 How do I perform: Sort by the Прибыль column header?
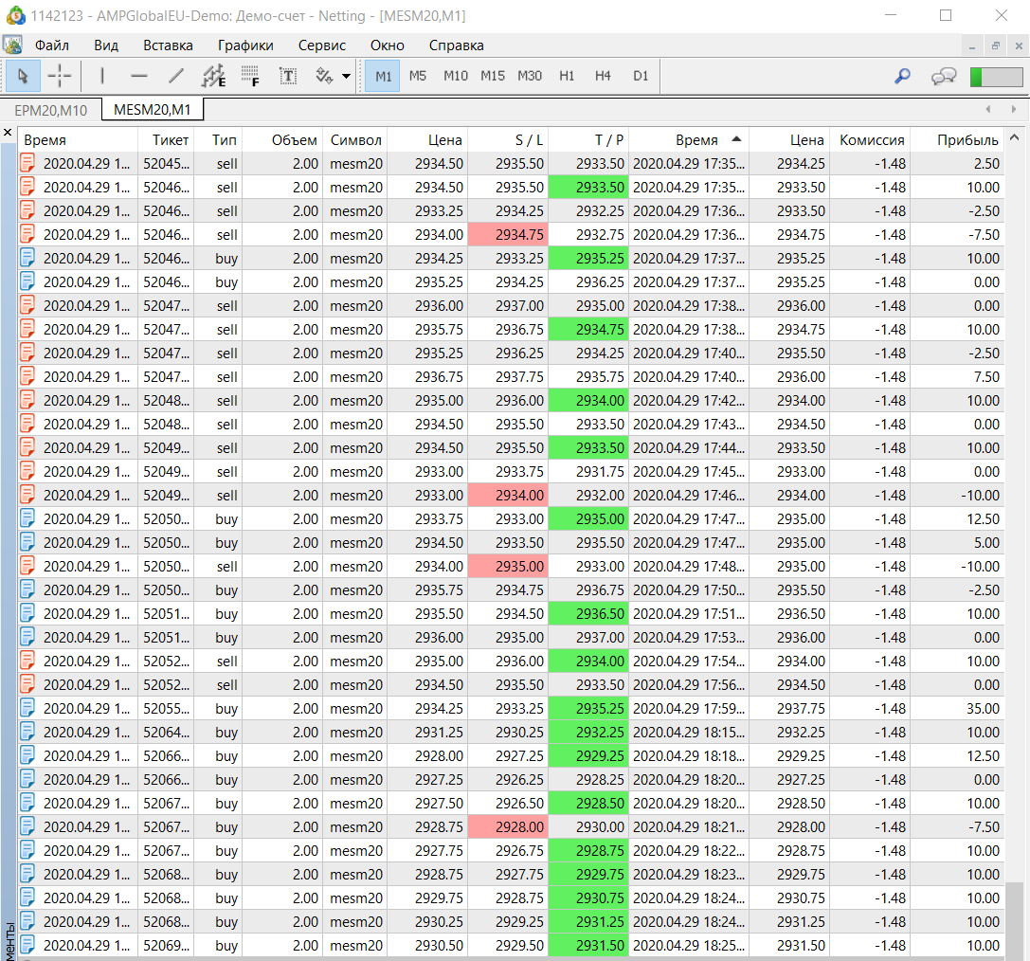(967, 140)
